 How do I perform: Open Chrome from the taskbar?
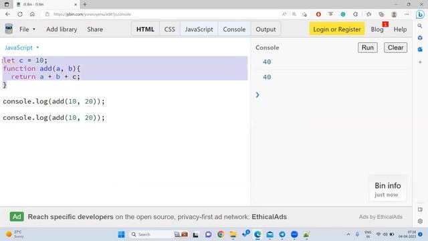[221, 234]
